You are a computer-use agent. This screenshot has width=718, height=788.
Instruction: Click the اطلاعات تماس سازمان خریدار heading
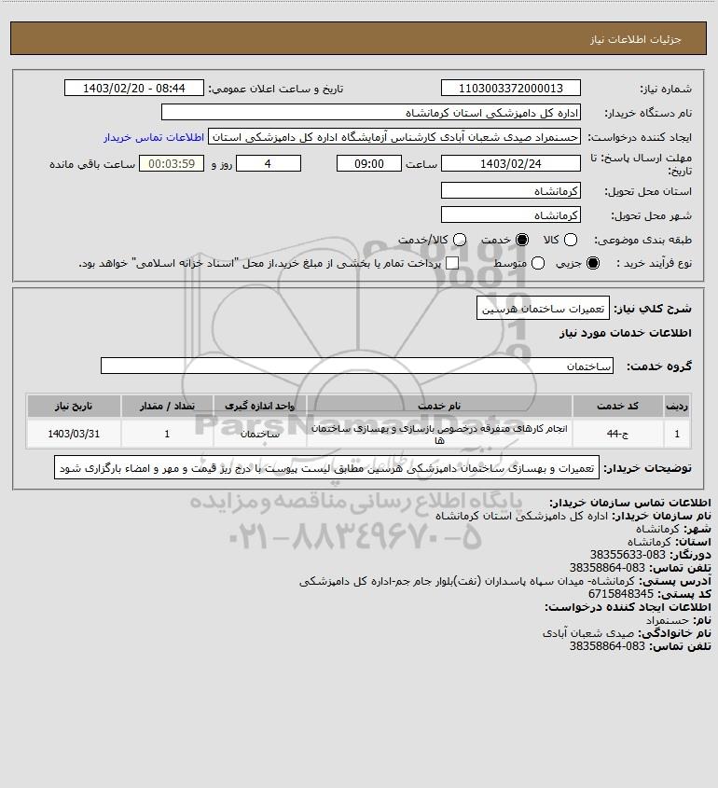pyautogui.click(x=630, y=503)
